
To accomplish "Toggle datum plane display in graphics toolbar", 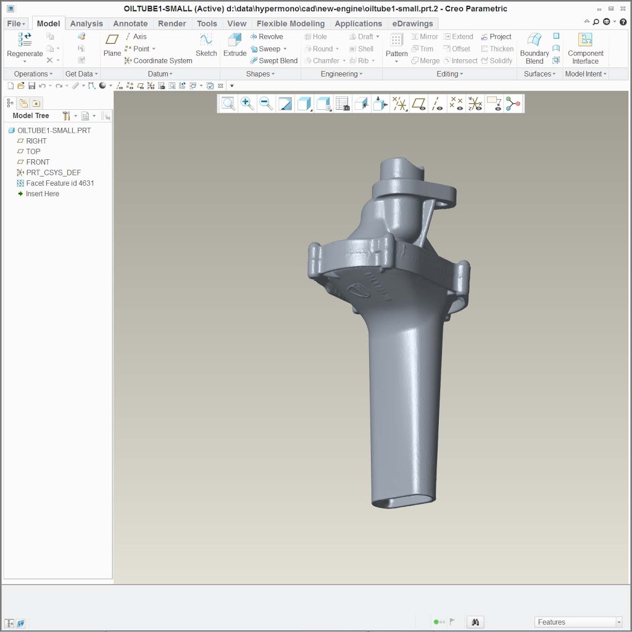I will (x=419, y=104).
